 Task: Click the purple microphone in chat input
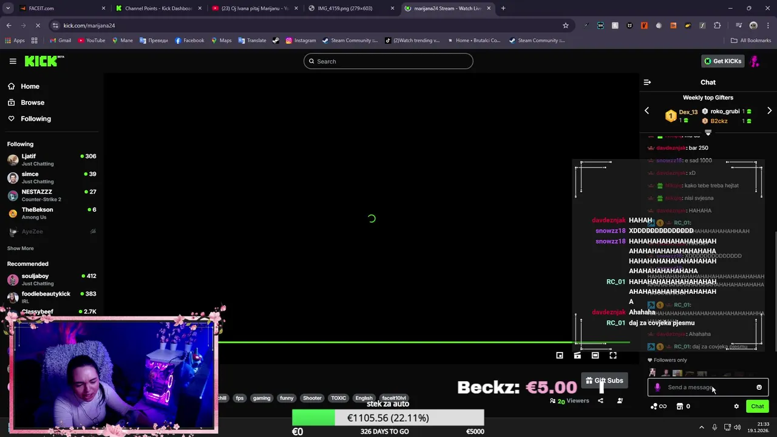(x=657, y=387)
